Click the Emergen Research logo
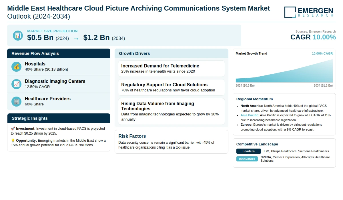The height and width of the screenshot is (200, 343). [x=309, y=12]
